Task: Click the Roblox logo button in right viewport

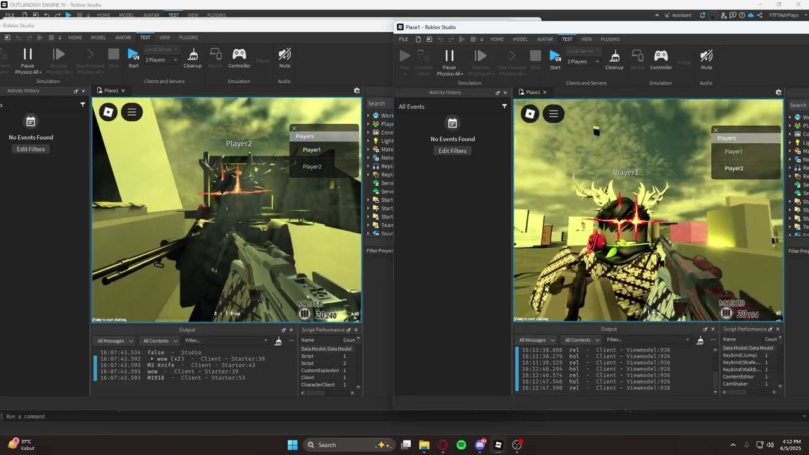Action: (530, 114)
